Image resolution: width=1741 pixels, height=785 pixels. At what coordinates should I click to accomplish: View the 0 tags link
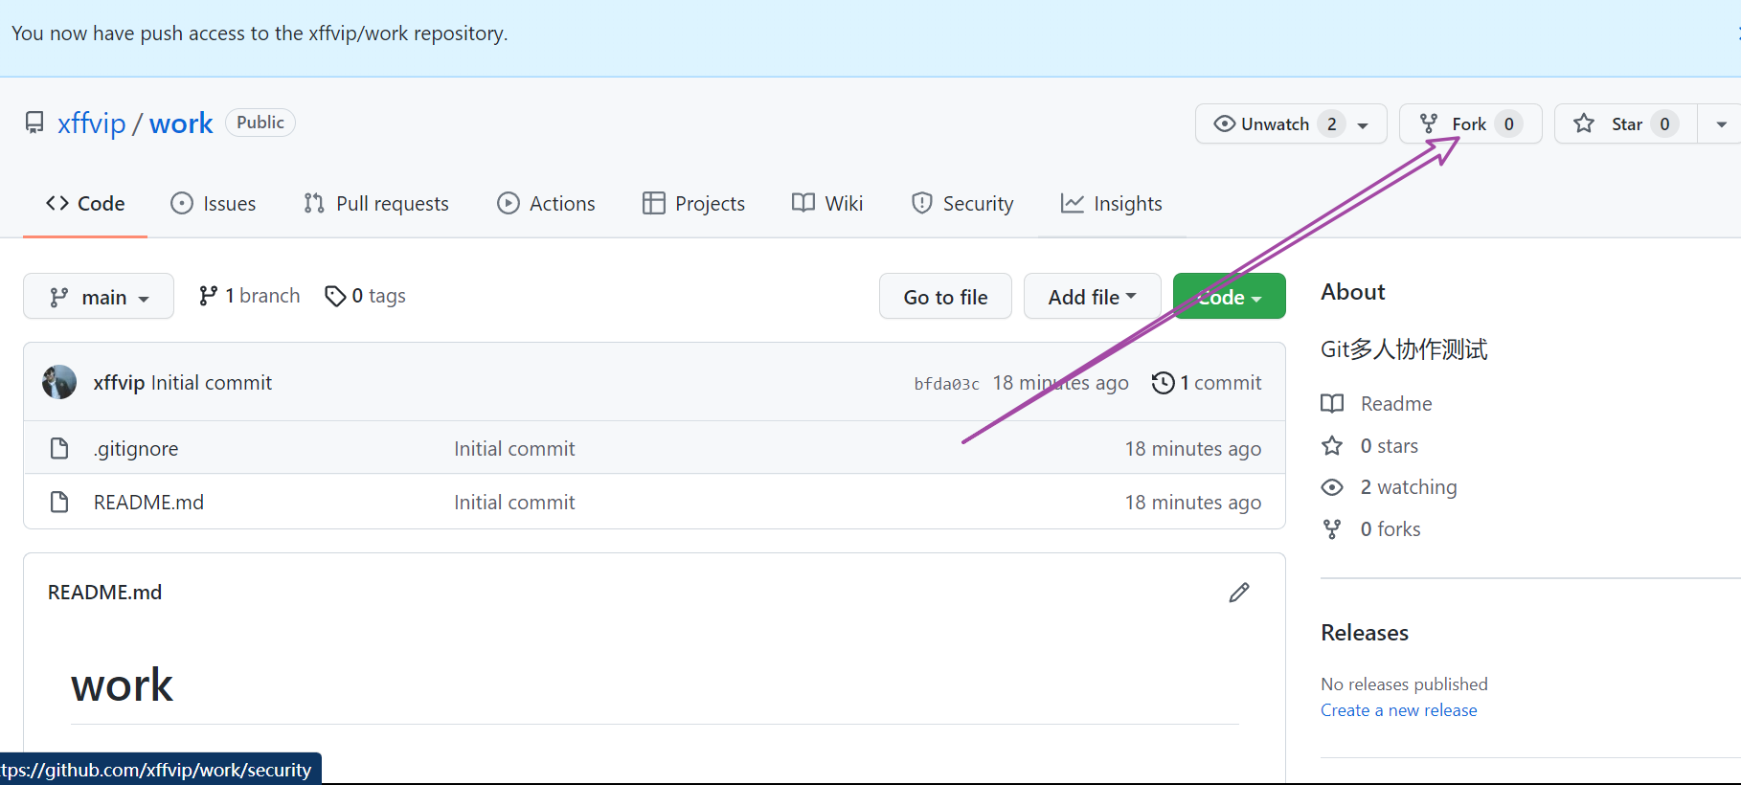(365, 296)
